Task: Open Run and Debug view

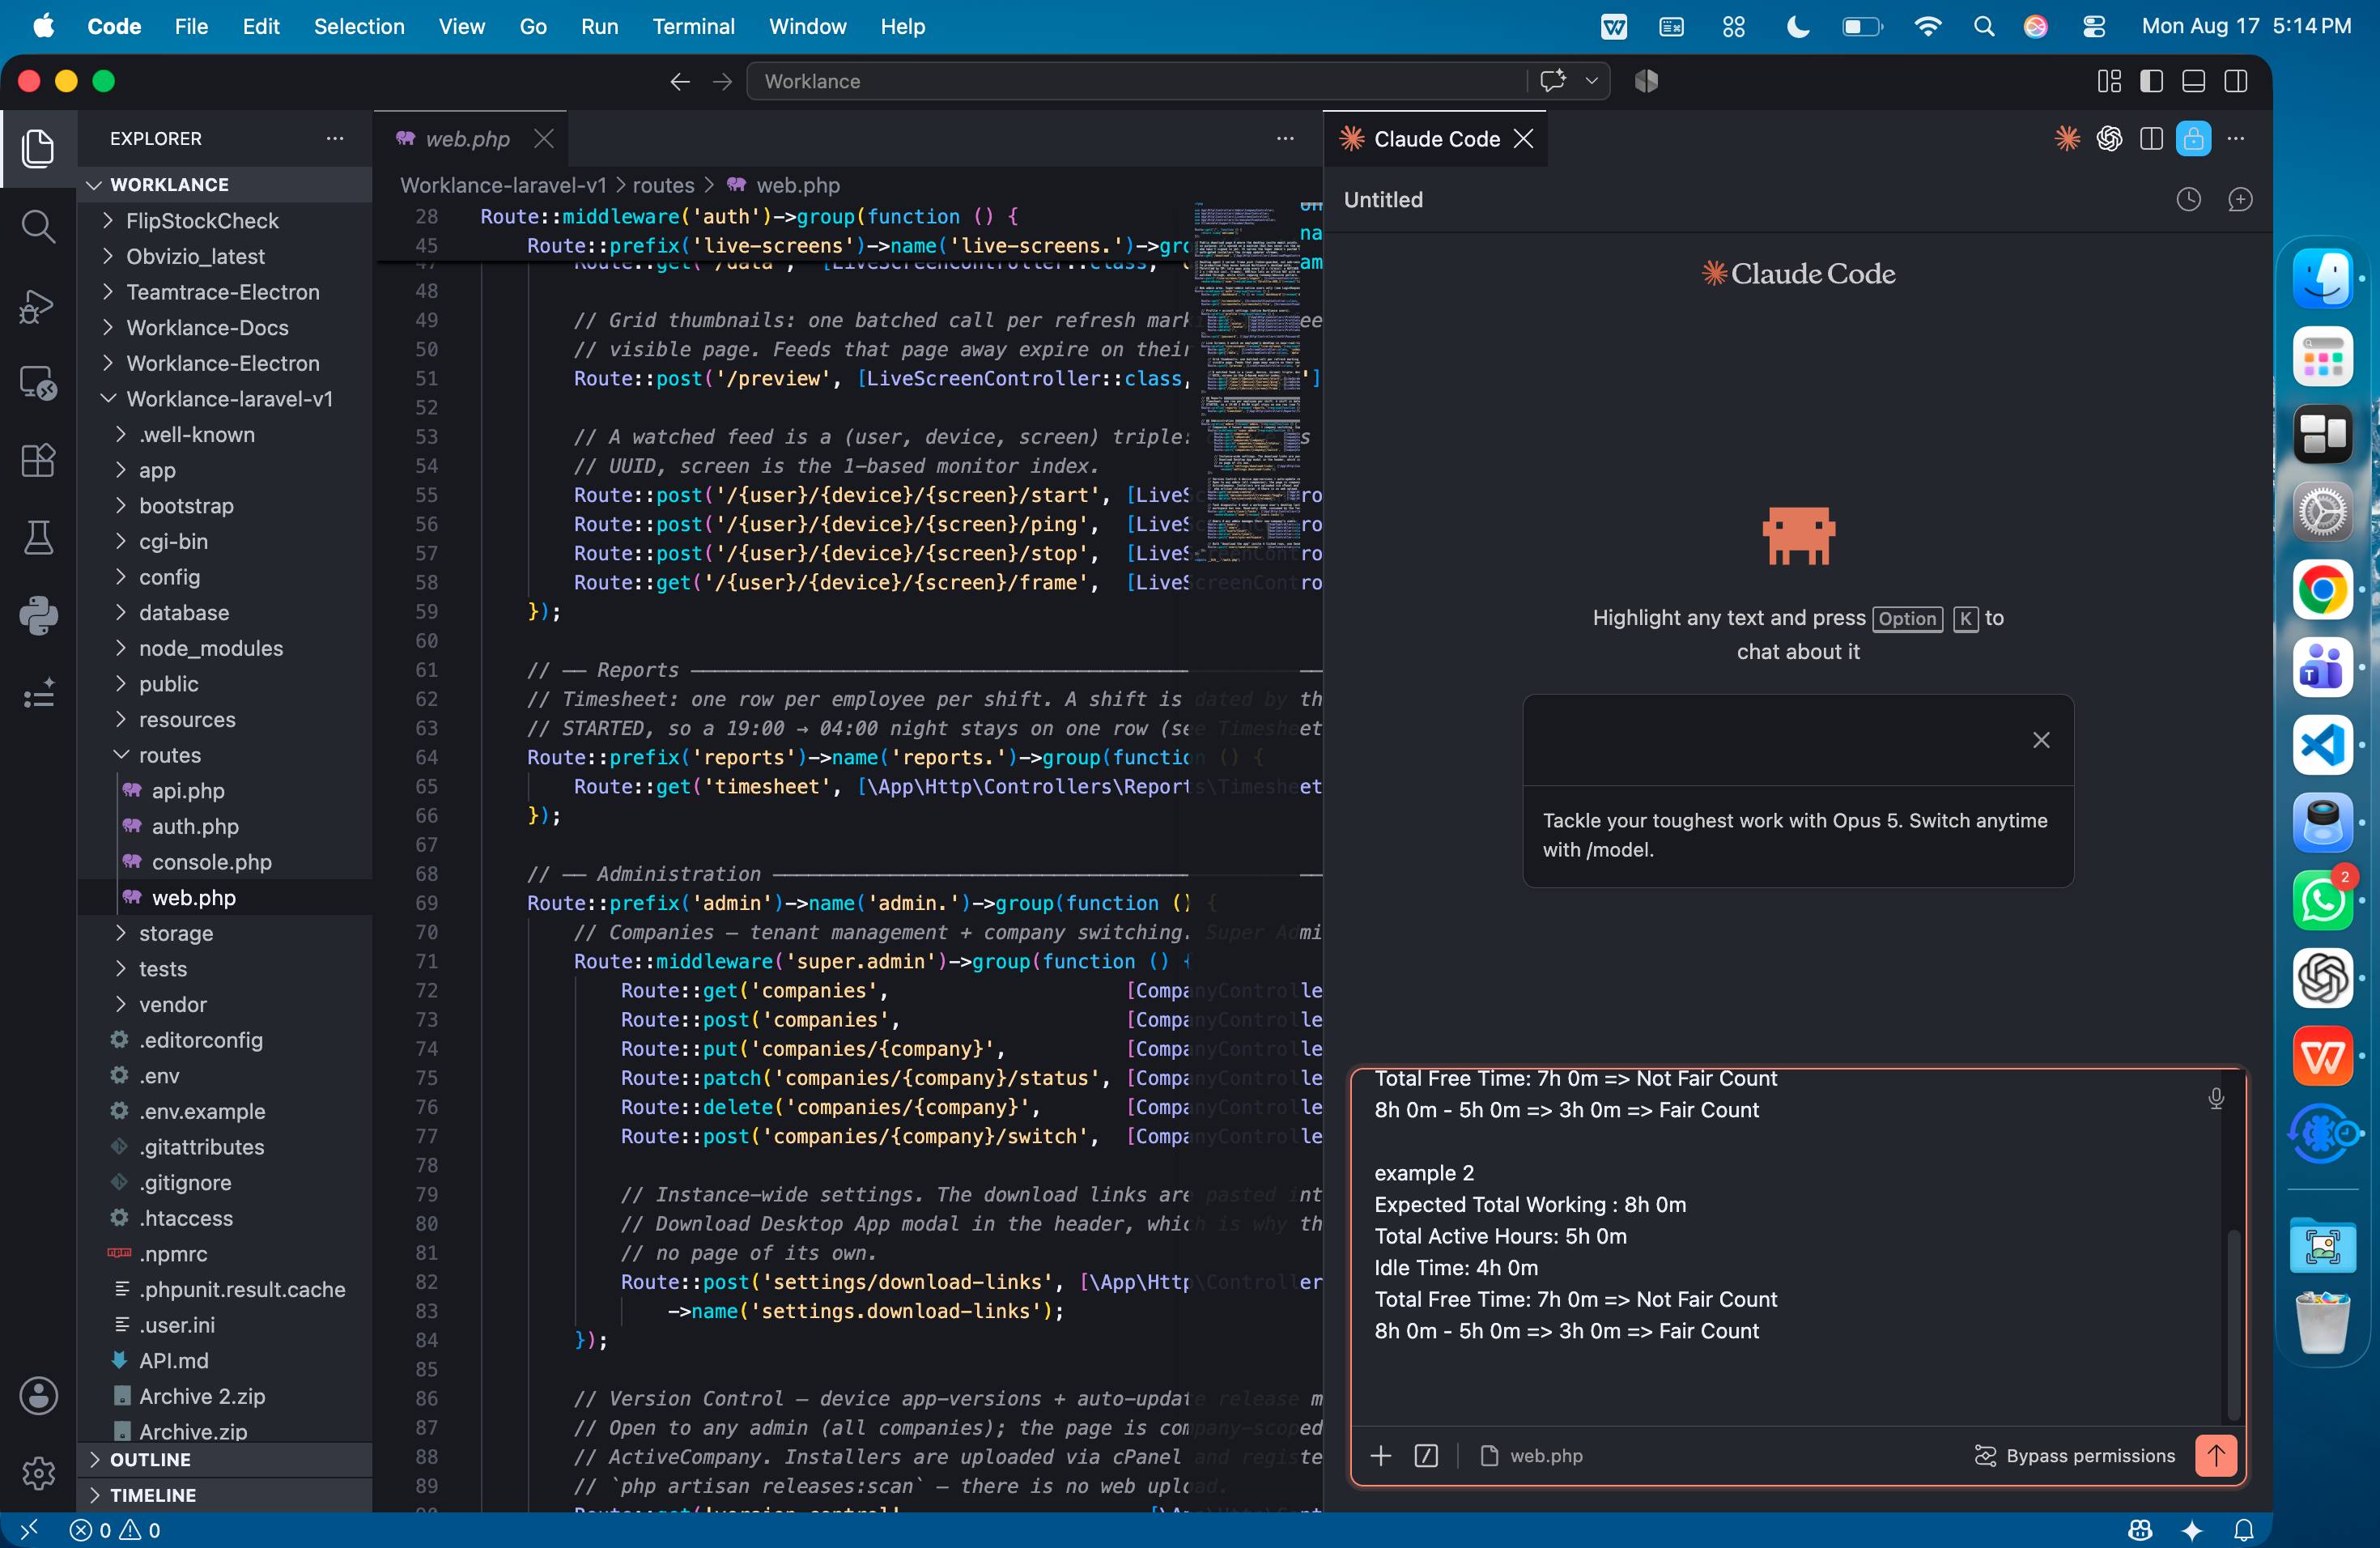Action: pos(38,305)
